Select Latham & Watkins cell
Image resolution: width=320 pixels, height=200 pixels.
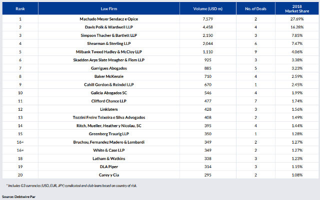(x=109, y=159)
